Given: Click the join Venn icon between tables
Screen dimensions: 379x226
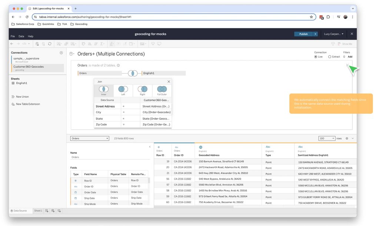Looking at the screenshot, I should click(132, 73).
